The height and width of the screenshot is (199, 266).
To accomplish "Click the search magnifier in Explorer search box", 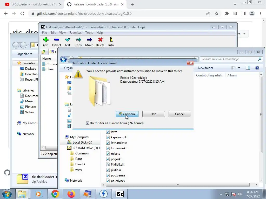I will [x=260, y=59].
